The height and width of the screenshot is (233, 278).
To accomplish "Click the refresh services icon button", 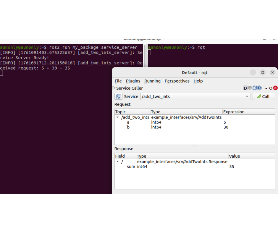I will coord(118,96).
